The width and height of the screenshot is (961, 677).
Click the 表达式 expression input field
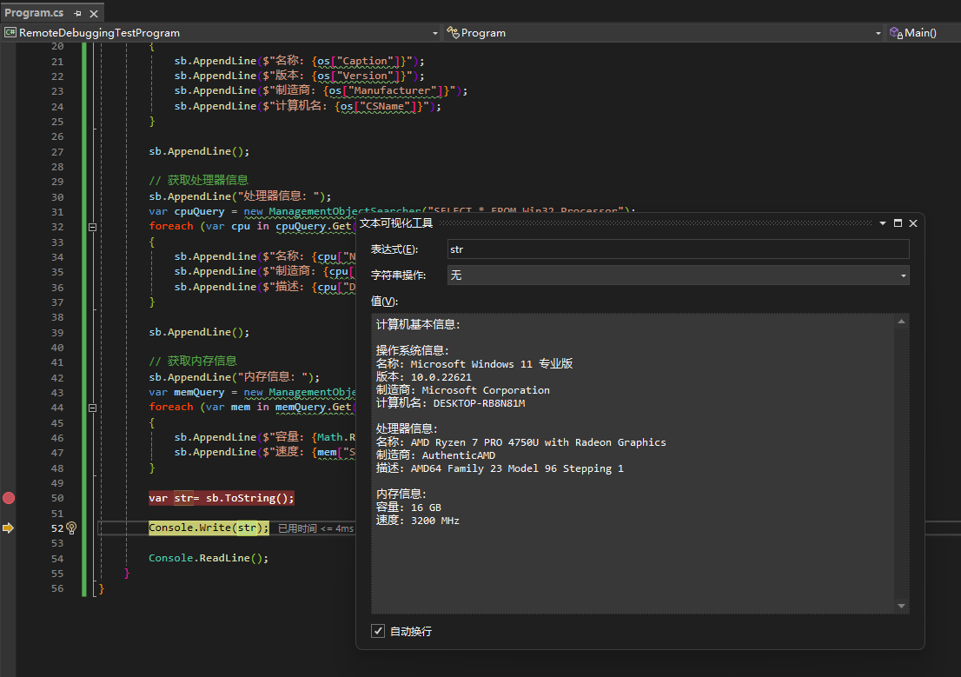pos(678,249)
